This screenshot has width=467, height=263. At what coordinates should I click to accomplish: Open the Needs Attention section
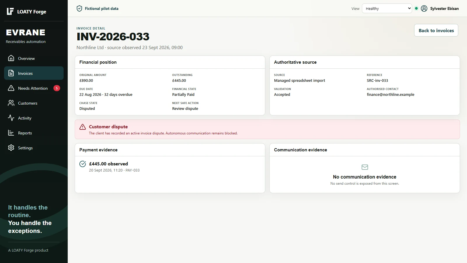tap(34, 88)
